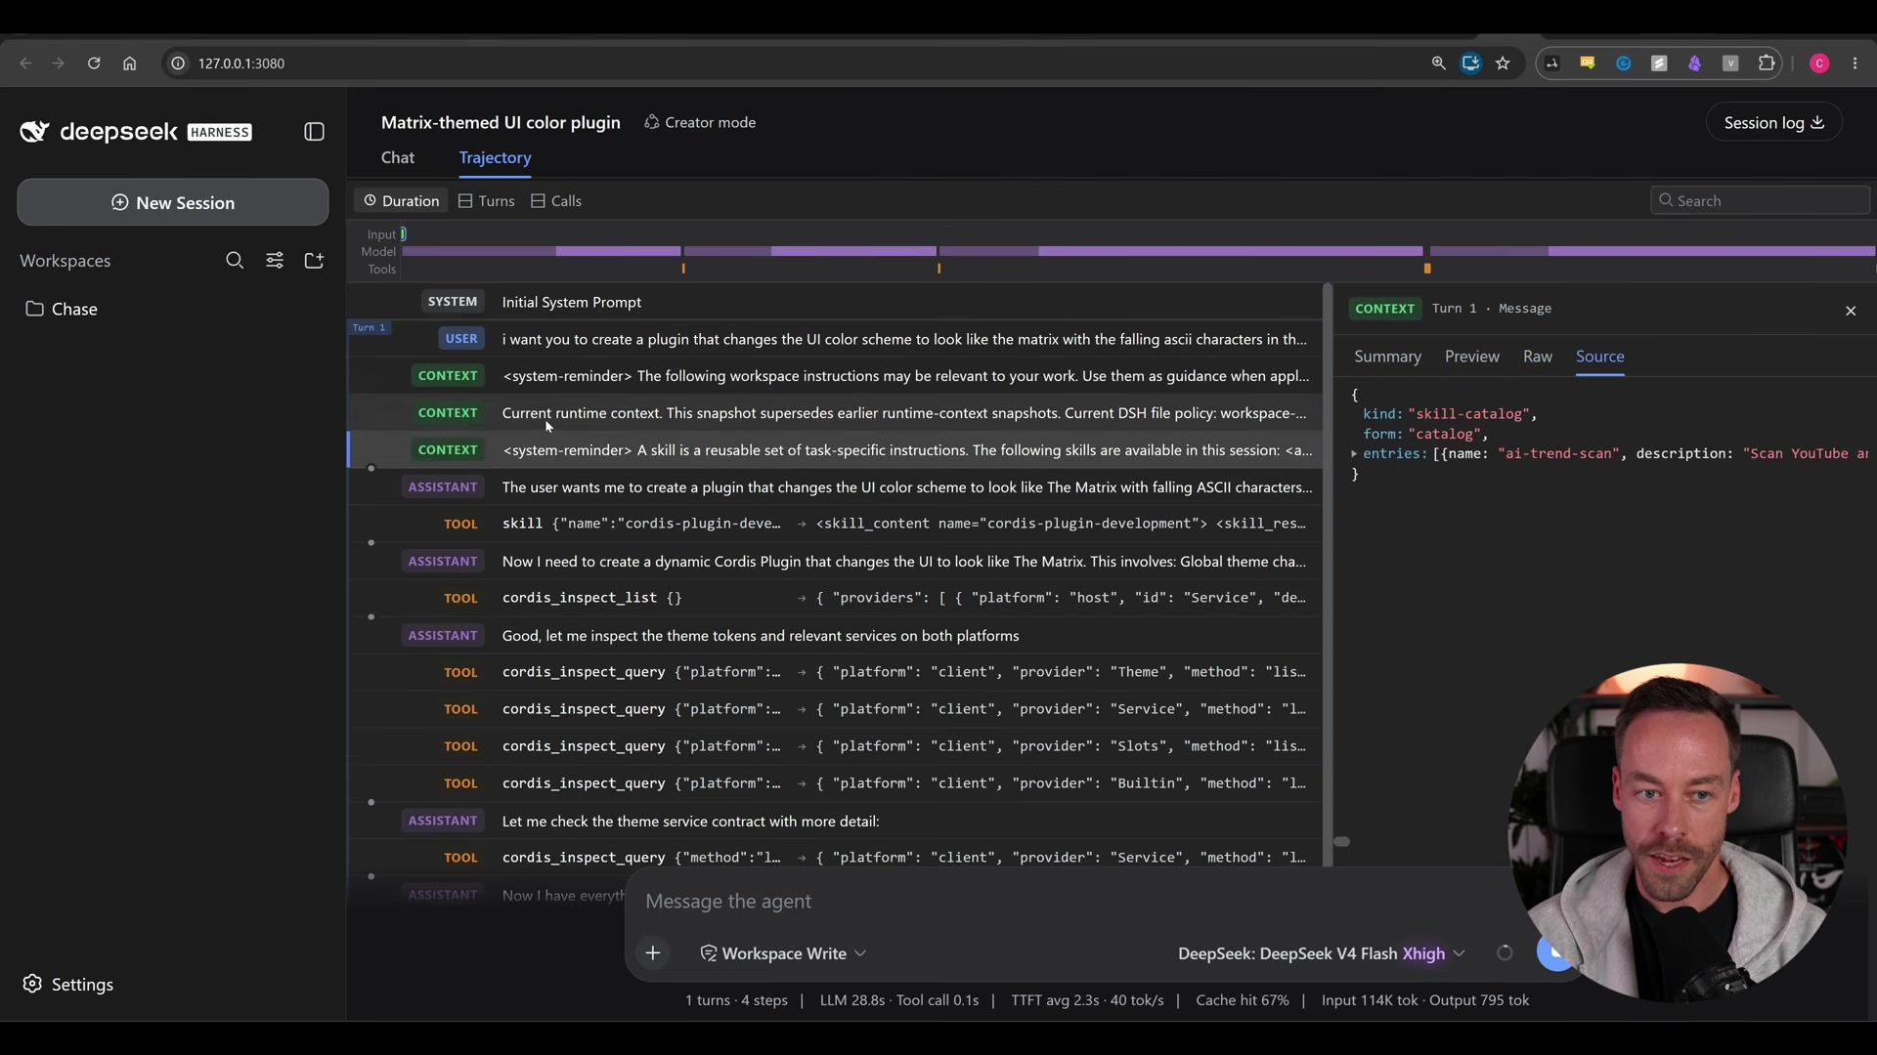Add new workspace folder icon
This screenshot has width=1877, height=1055.
pos(314,261)
